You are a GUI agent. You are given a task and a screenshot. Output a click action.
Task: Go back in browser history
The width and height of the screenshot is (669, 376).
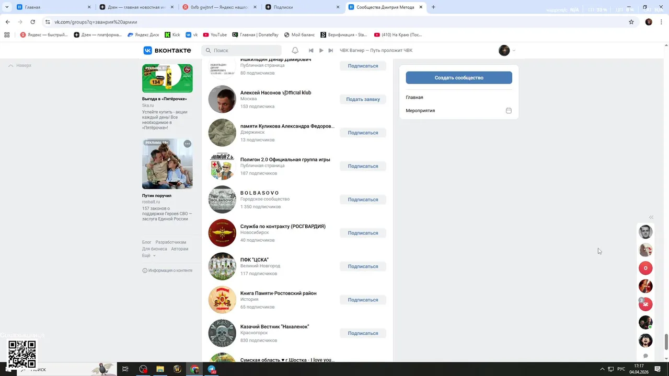[x=7, y=22]
